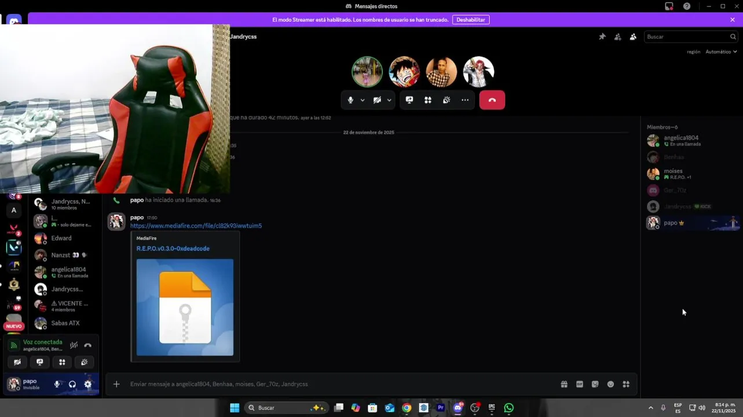The width and height of the screenshot is (743, 417).
Task: Toggle the member list panel
Action: tap(633, 36)
